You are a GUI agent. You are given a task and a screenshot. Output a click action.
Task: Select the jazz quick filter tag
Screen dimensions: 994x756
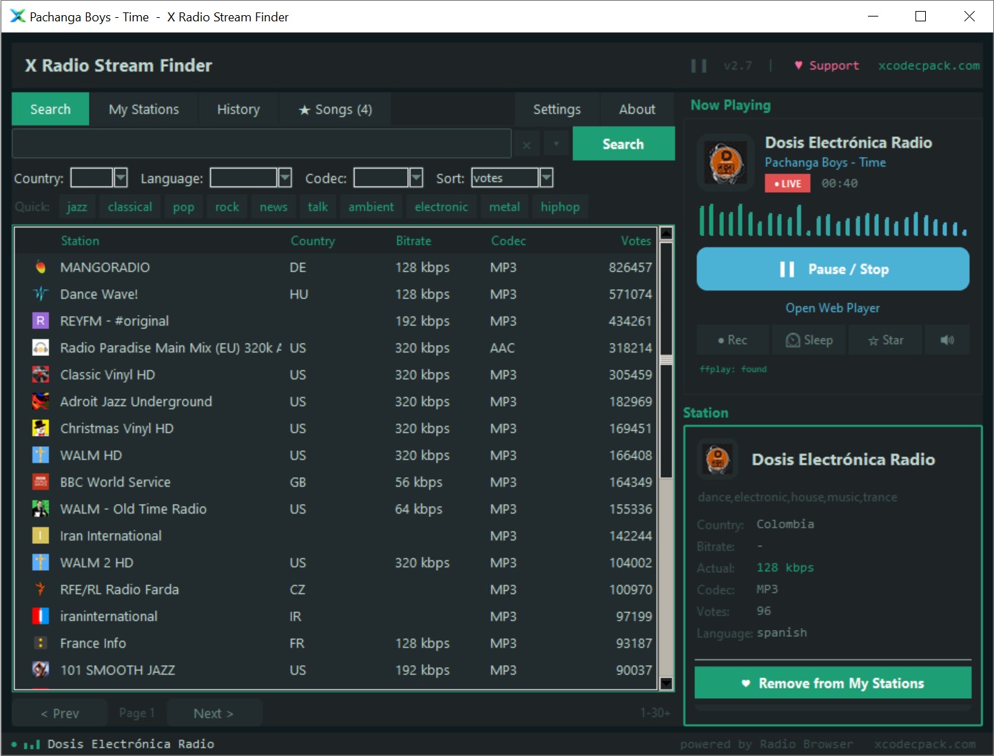(77, 207)
